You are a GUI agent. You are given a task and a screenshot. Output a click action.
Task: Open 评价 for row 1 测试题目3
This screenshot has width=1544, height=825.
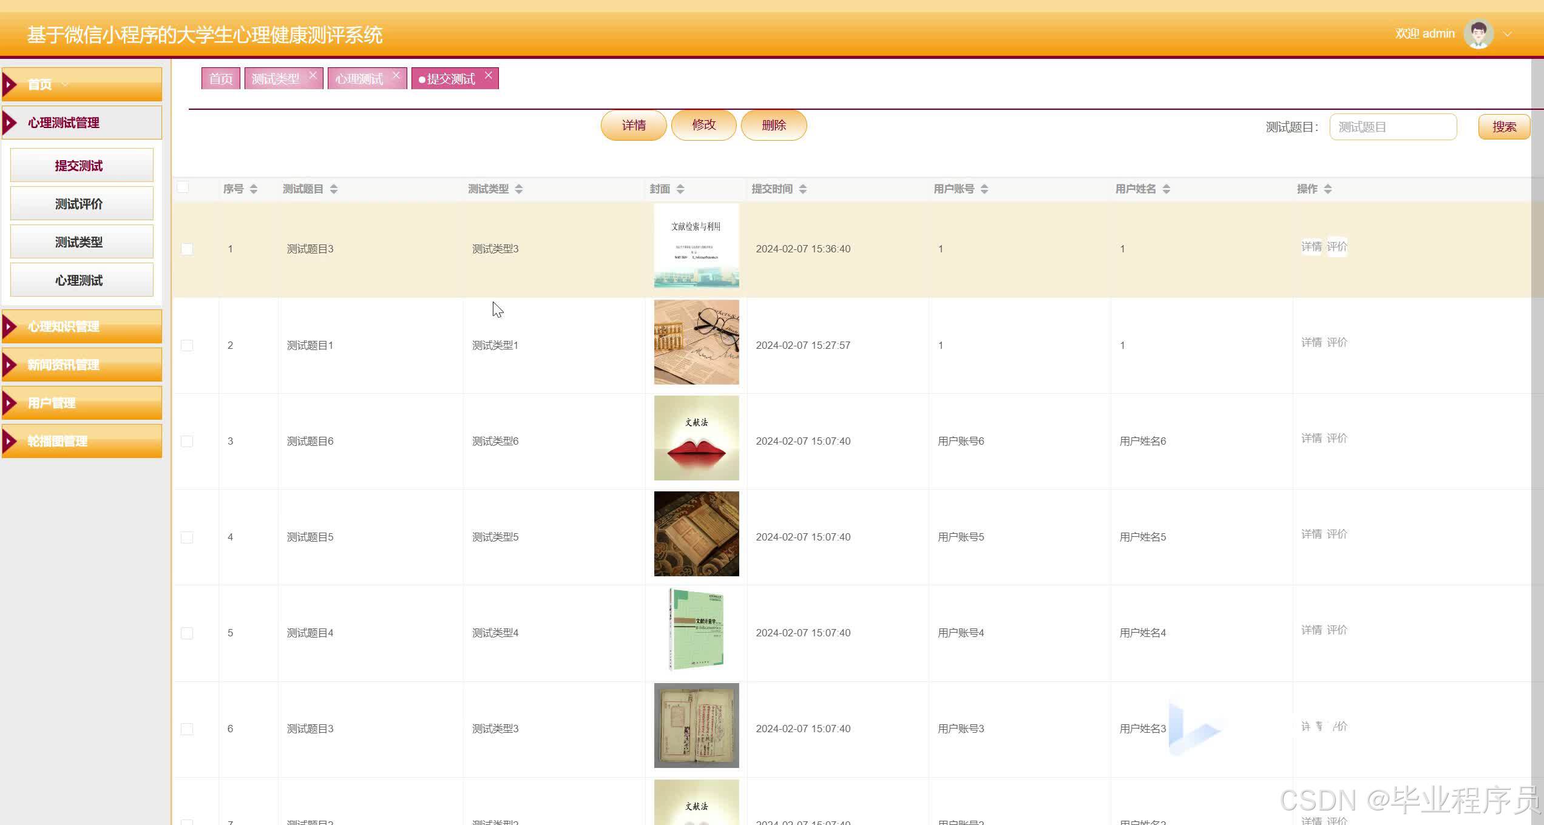coord(1337,247)
